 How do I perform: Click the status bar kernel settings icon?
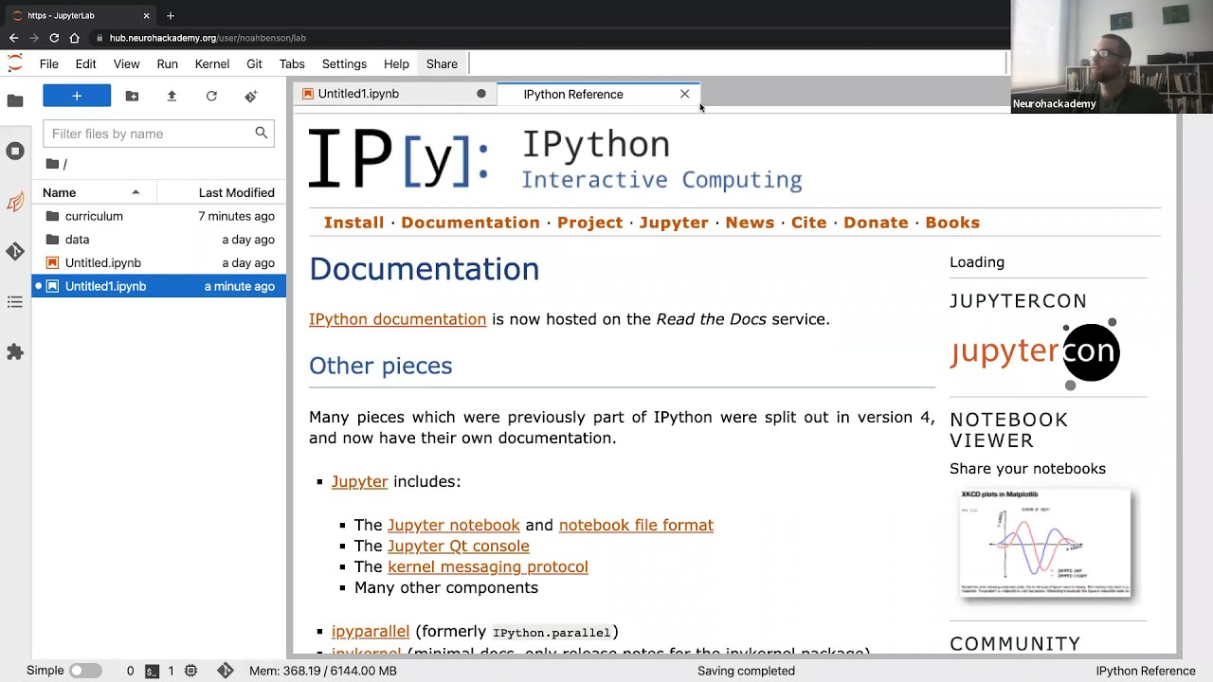click(x=190, y=671)
